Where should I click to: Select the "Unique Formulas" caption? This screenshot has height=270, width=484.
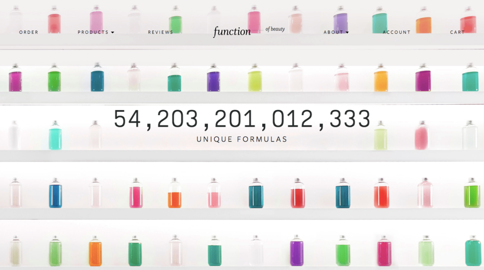(242, 139)
